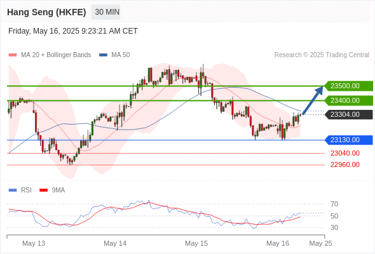Click the MA 50 legend swatch
The width and height of the screenshot is (375, 254).
[103, 55]
